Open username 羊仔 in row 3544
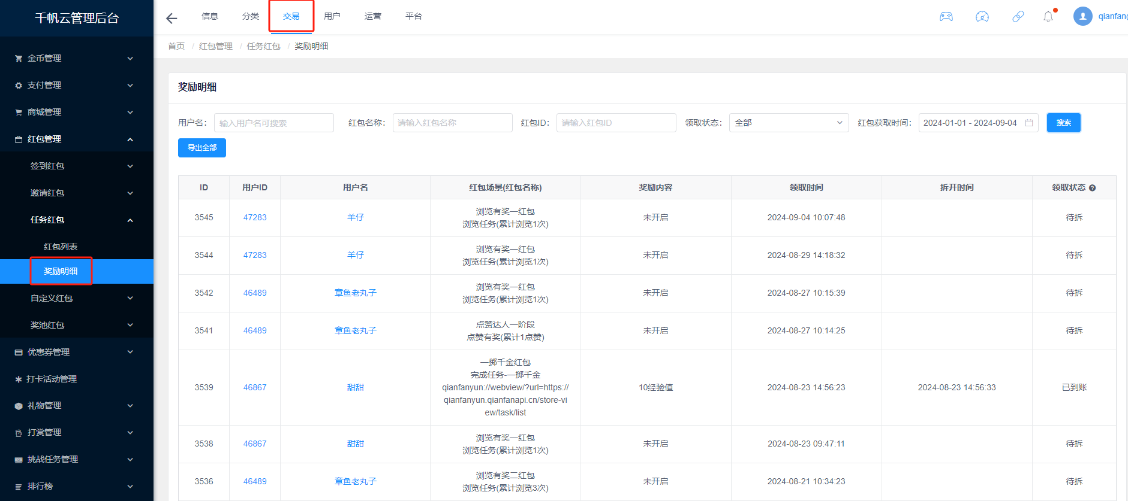The width and height of the screenshot is (1128, 501). [356, 255]
